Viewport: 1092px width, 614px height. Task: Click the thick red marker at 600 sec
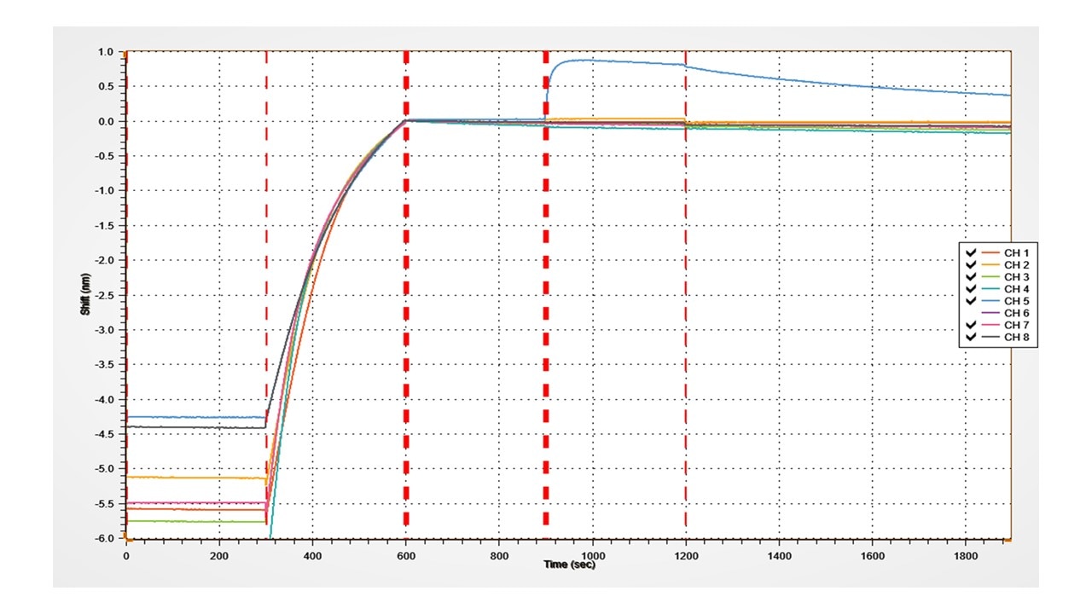tap(406, 256)
